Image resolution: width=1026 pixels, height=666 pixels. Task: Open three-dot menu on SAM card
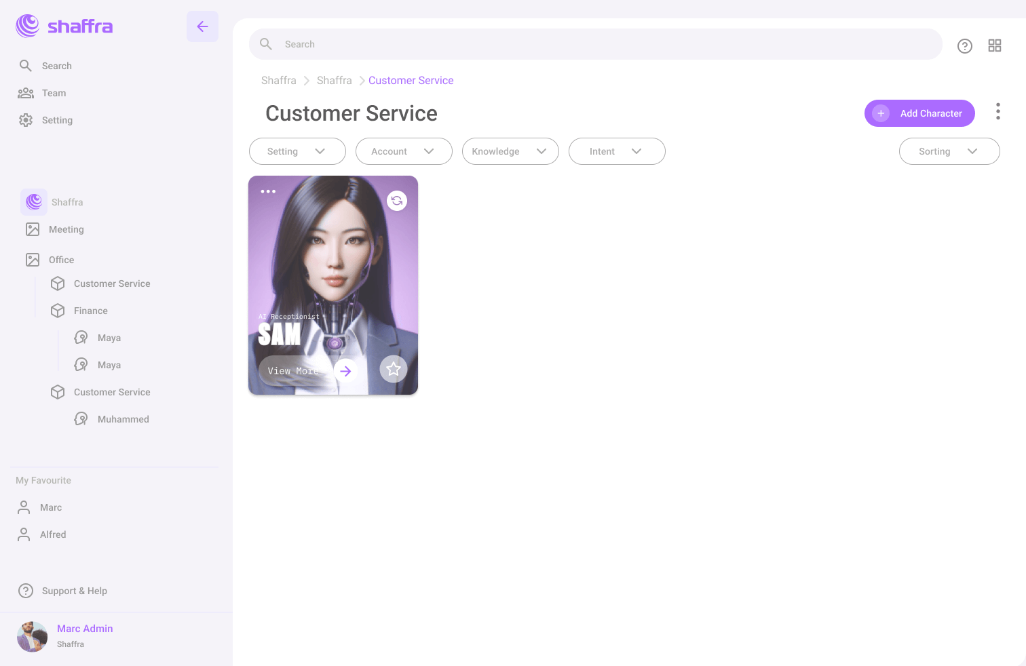click(x=268, y=191)
